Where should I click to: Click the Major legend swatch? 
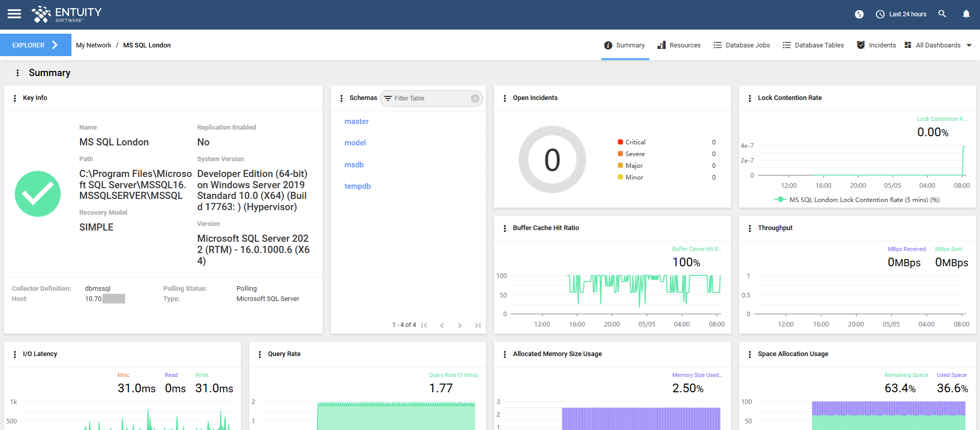click(x=620, y=165)
